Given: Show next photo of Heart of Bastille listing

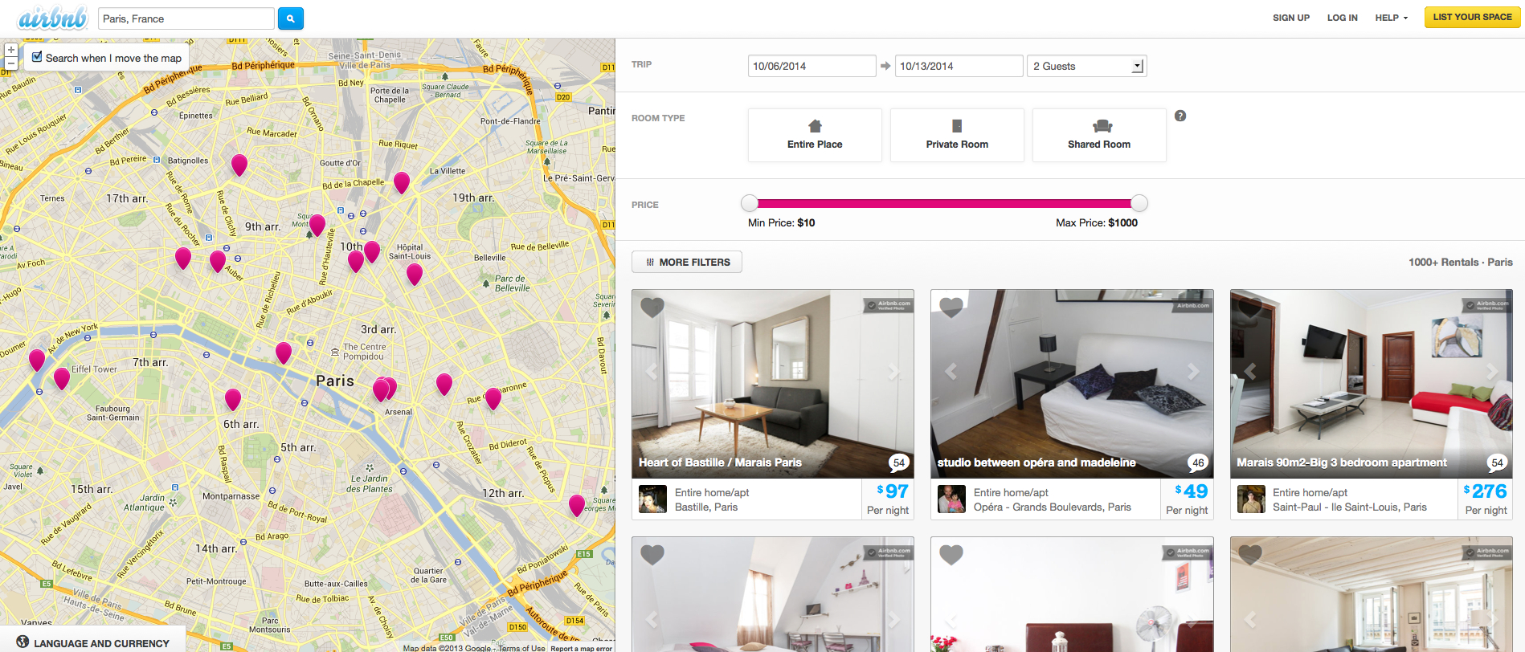Looking at the screenshot, I should 893,372.
